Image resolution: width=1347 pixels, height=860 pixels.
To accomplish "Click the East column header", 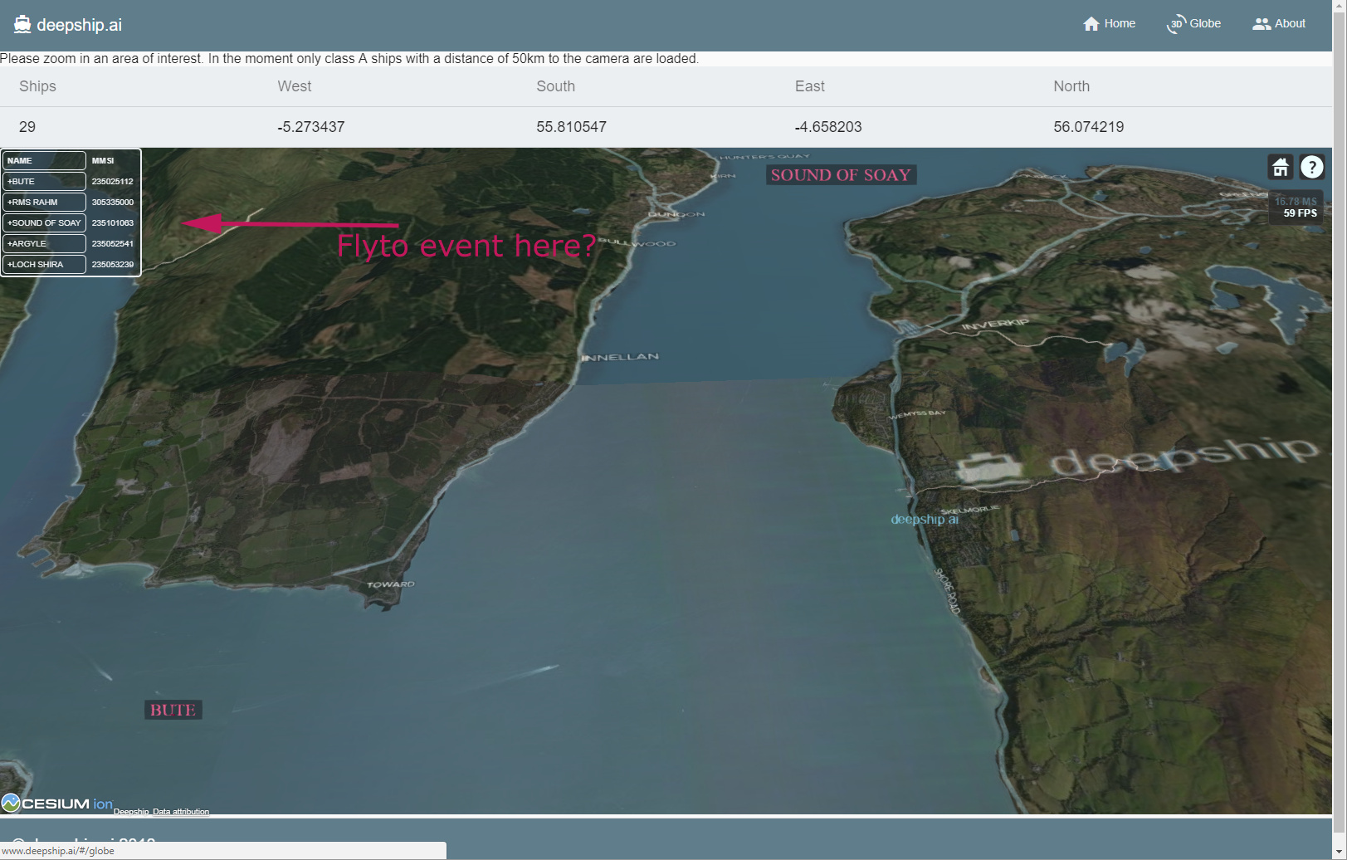I will (809, 86).
